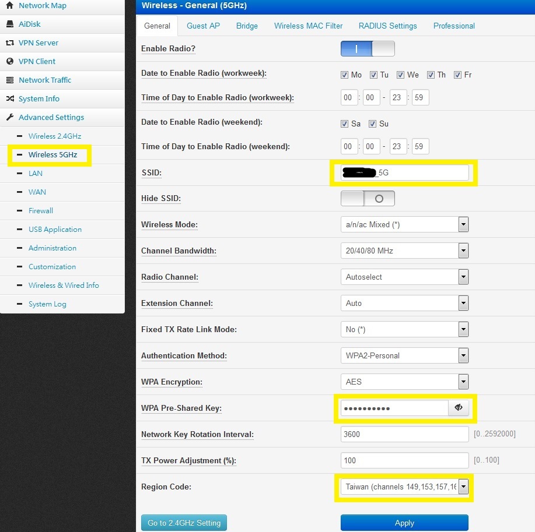The image size is (535, 532).
Task: Uncheck the We workweek checkbox
Action: click(x=400, y=75)
